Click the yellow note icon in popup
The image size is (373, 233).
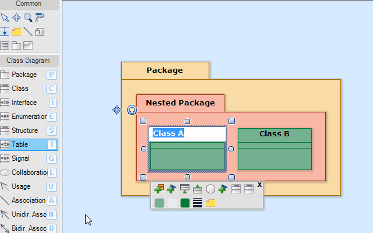pyautogui.click(x=210, y=203)
